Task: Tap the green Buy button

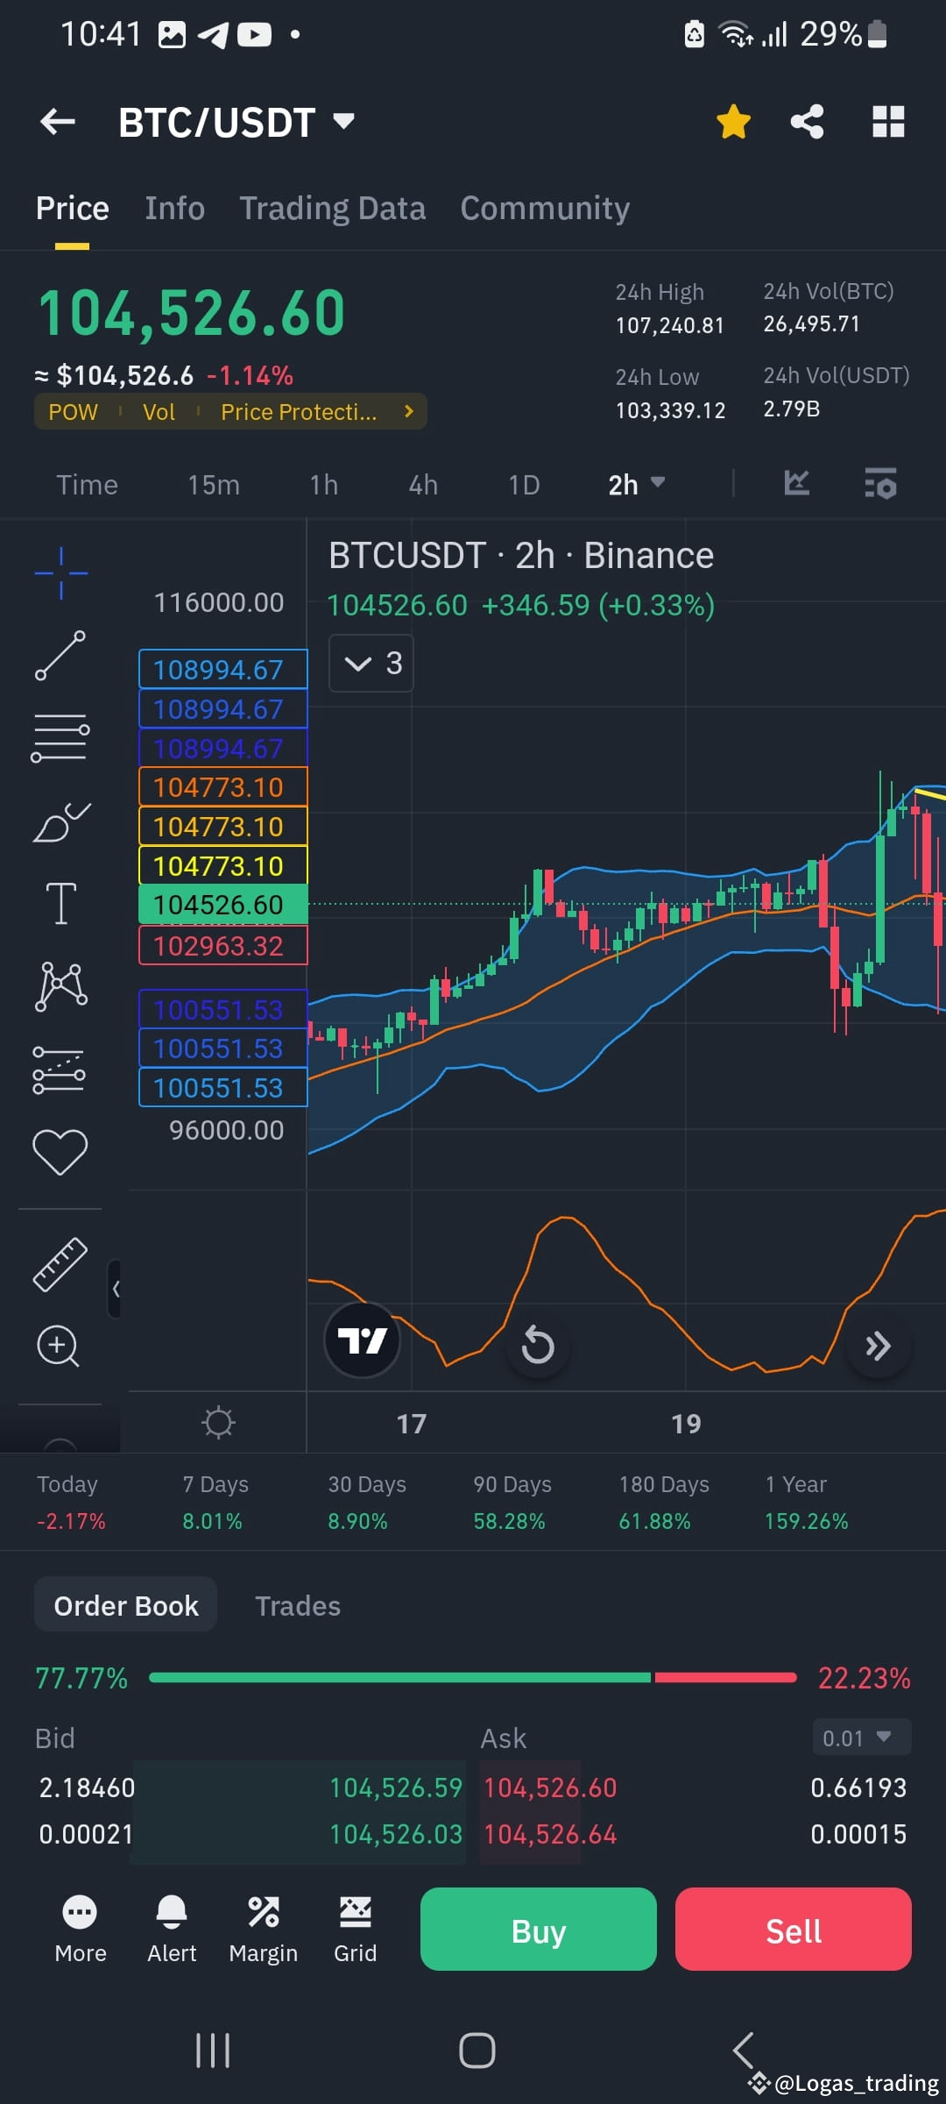Action: (x=539, y=1930)
